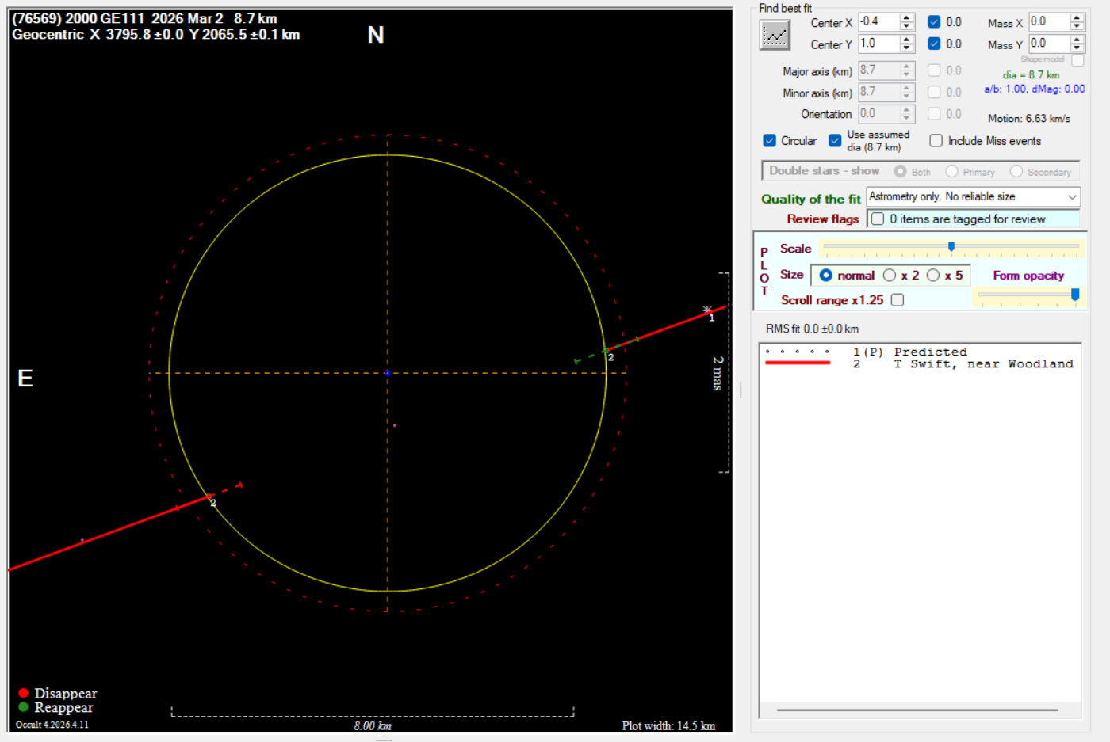Screen dimensions: 1110x742
Task: Open Quality of the fit dropdown
Action: tap(1072, 197)
